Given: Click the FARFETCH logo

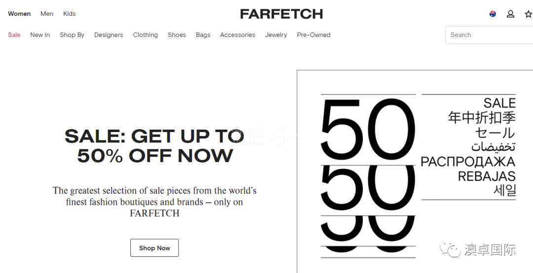Looking at the screenshot, I should coord(281,14).
